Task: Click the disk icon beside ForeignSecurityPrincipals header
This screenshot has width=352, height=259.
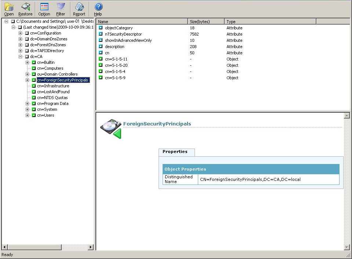Action: pos(111,127)
